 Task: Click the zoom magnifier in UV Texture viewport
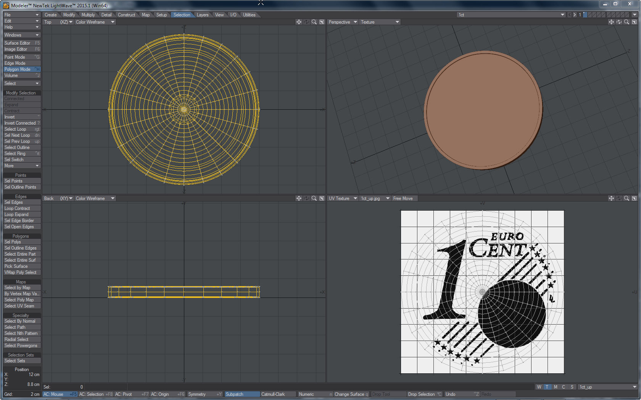point(627,198)
